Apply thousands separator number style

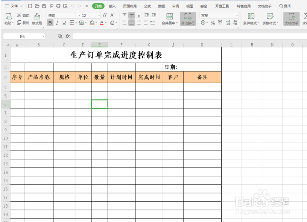tap(220, 23)
